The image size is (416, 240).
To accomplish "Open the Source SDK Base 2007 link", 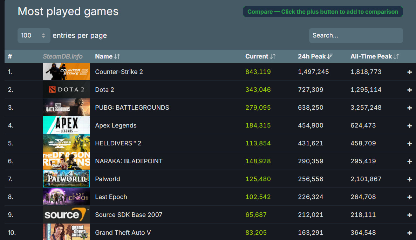I will coord(129,215).
